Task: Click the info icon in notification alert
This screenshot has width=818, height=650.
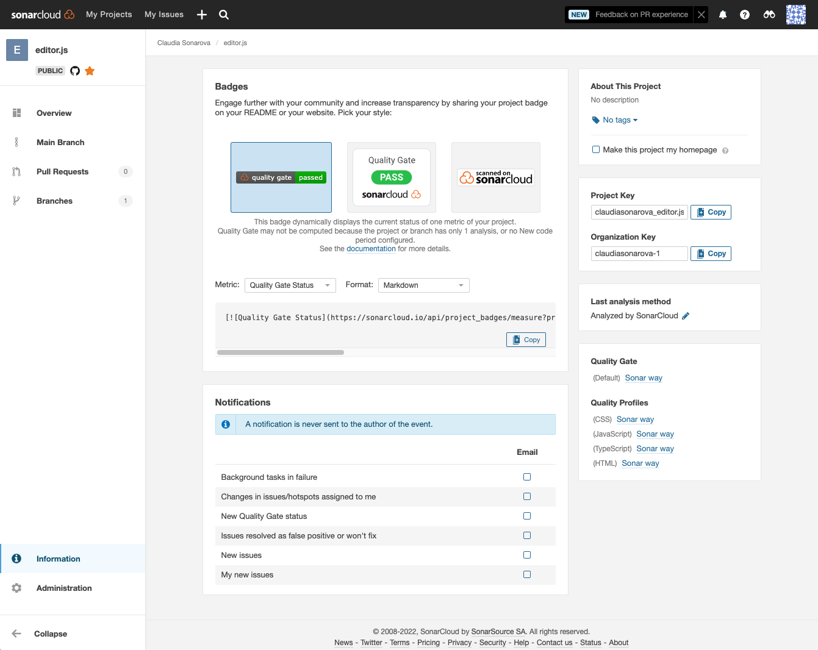Action: point(226,424)
